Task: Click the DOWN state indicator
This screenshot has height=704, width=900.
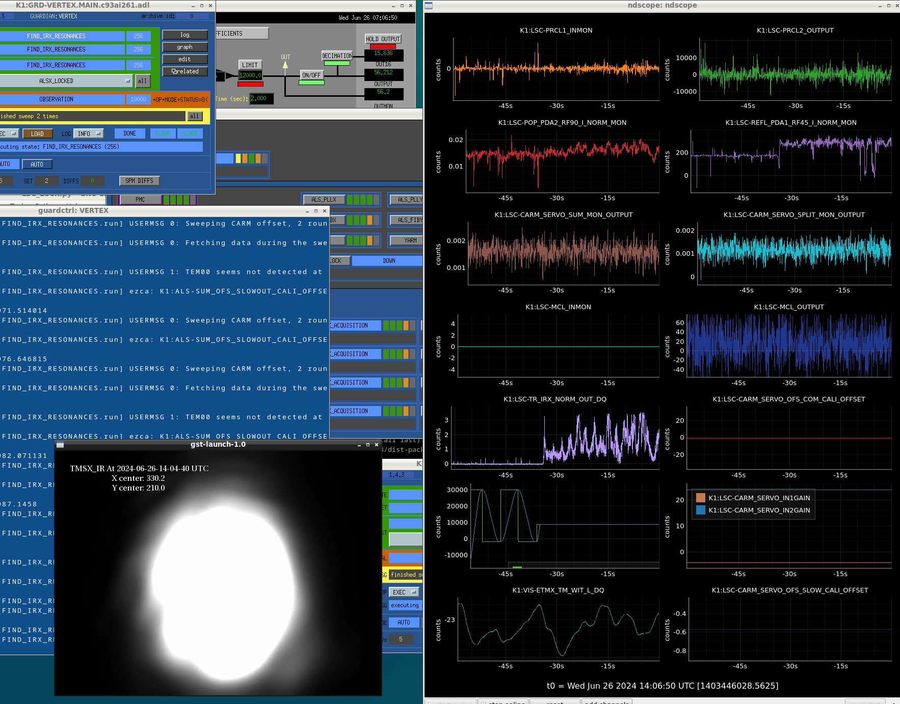Action: coord(387,261)
